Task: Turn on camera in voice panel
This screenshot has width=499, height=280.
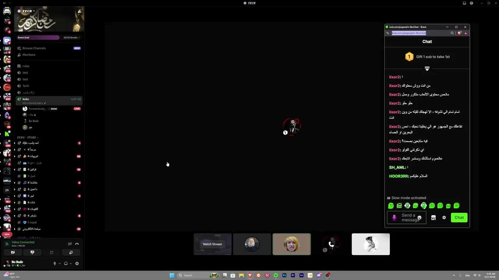Action: click(13, 252)
